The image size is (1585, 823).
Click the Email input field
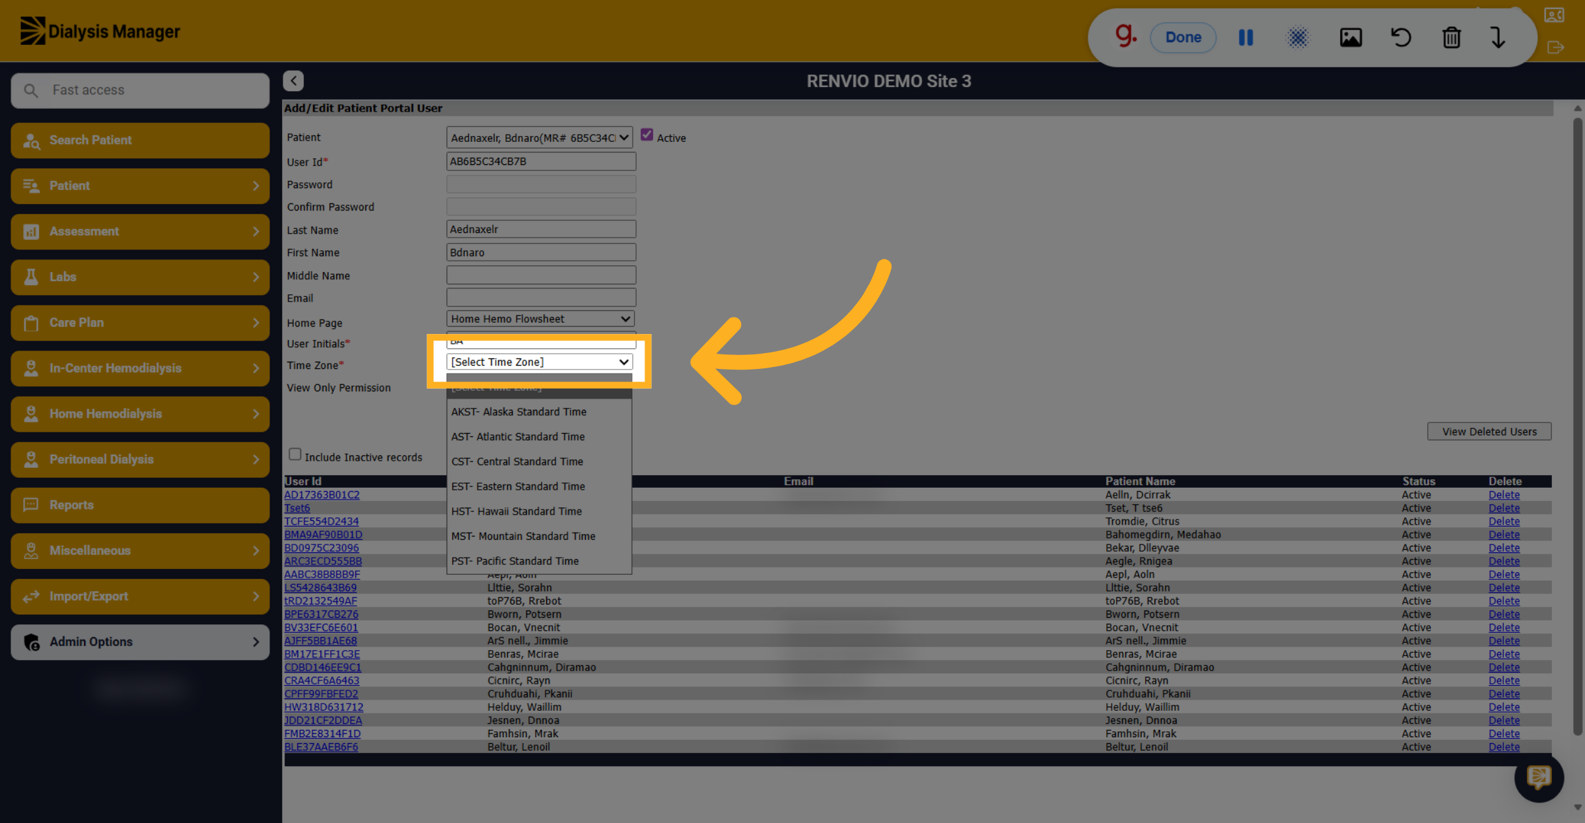pos(541,298)
